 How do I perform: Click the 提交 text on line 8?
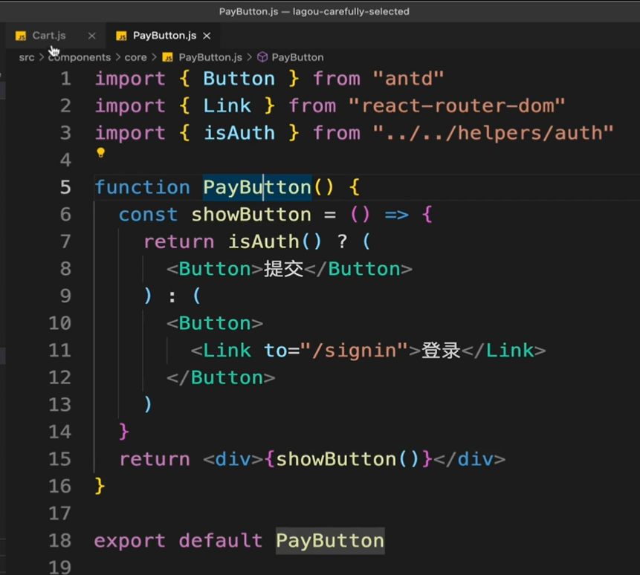click(x=284, y=269)
